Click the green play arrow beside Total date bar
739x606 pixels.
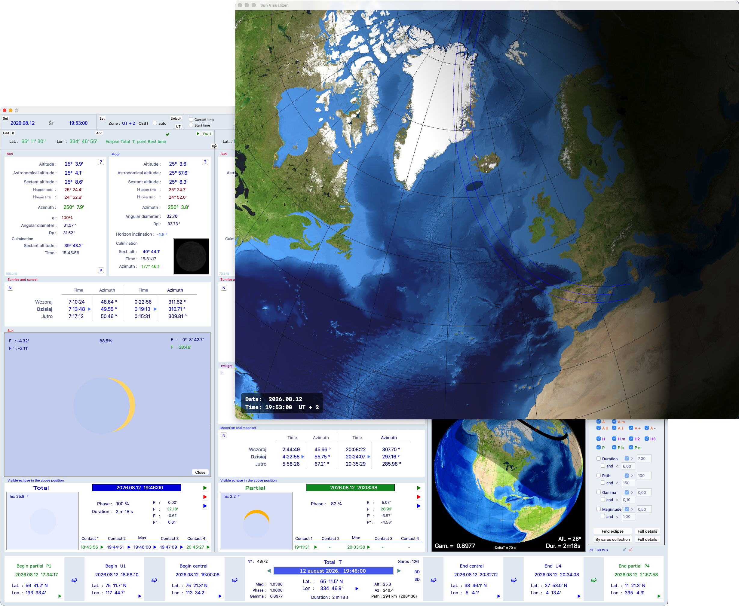click(x=205, y=488)
